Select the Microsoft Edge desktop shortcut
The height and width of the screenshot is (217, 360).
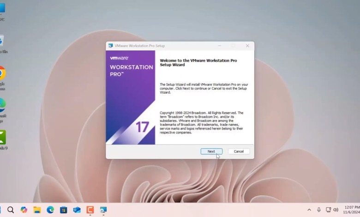3,110
